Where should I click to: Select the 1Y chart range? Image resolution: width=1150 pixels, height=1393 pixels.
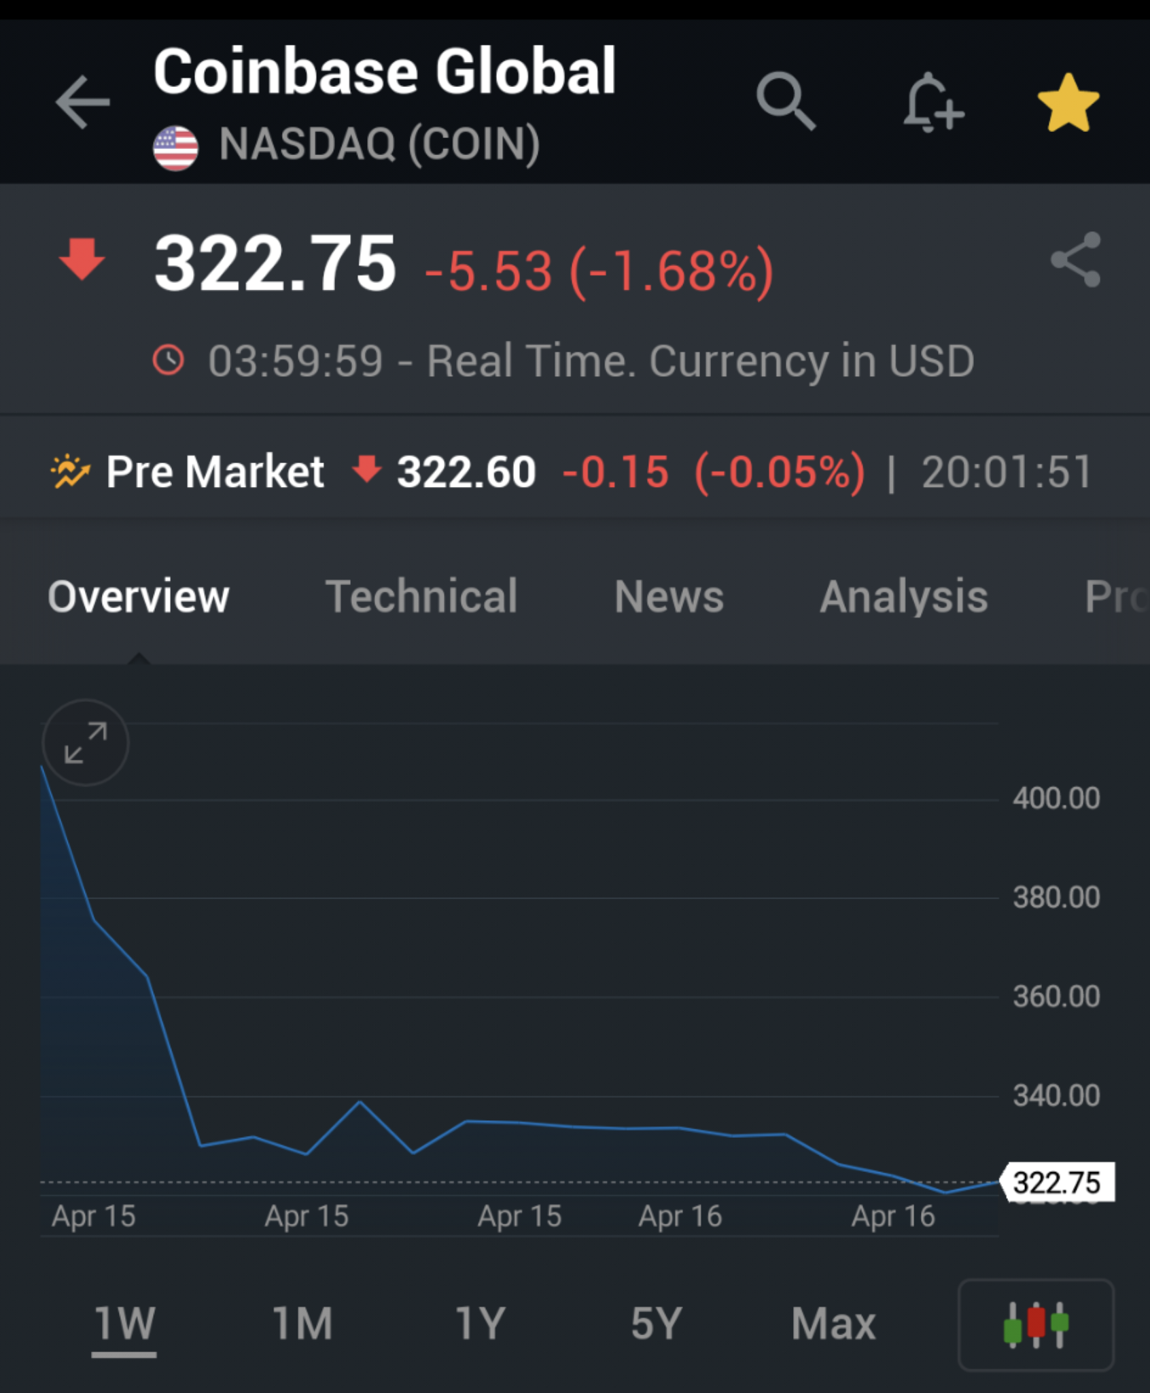(x=480, y=1323)
